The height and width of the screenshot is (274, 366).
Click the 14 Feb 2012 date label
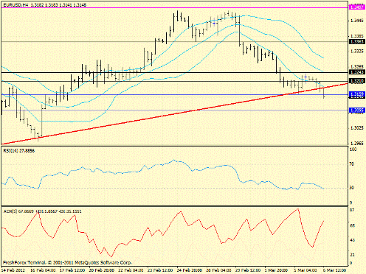pyautogui.click(x=13, y=270)
